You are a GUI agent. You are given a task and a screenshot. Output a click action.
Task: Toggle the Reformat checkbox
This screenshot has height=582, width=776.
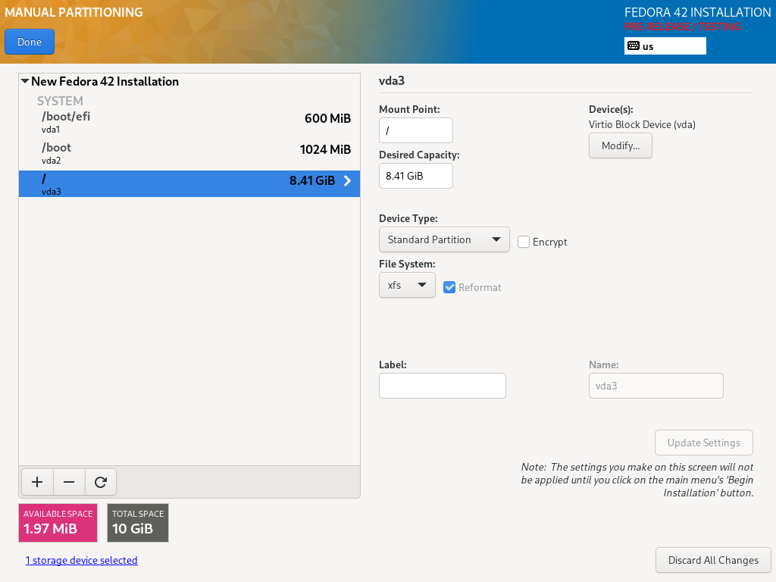click(449, 287)
